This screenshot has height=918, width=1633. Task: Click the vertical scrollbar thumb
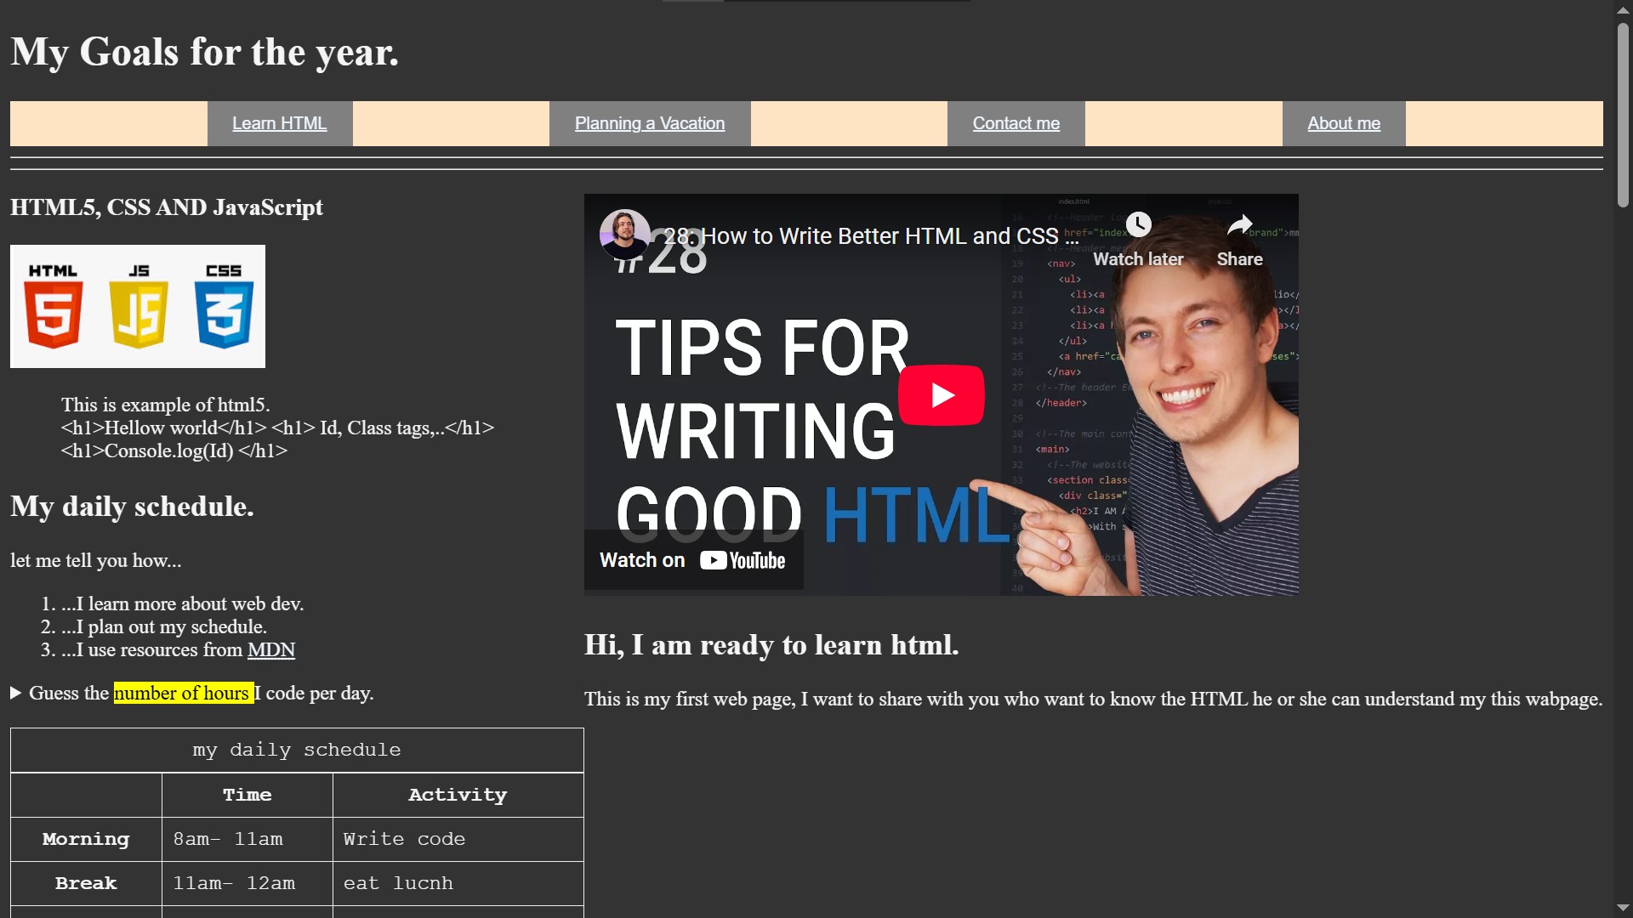pyautogui.click(x=1623, y=115)
